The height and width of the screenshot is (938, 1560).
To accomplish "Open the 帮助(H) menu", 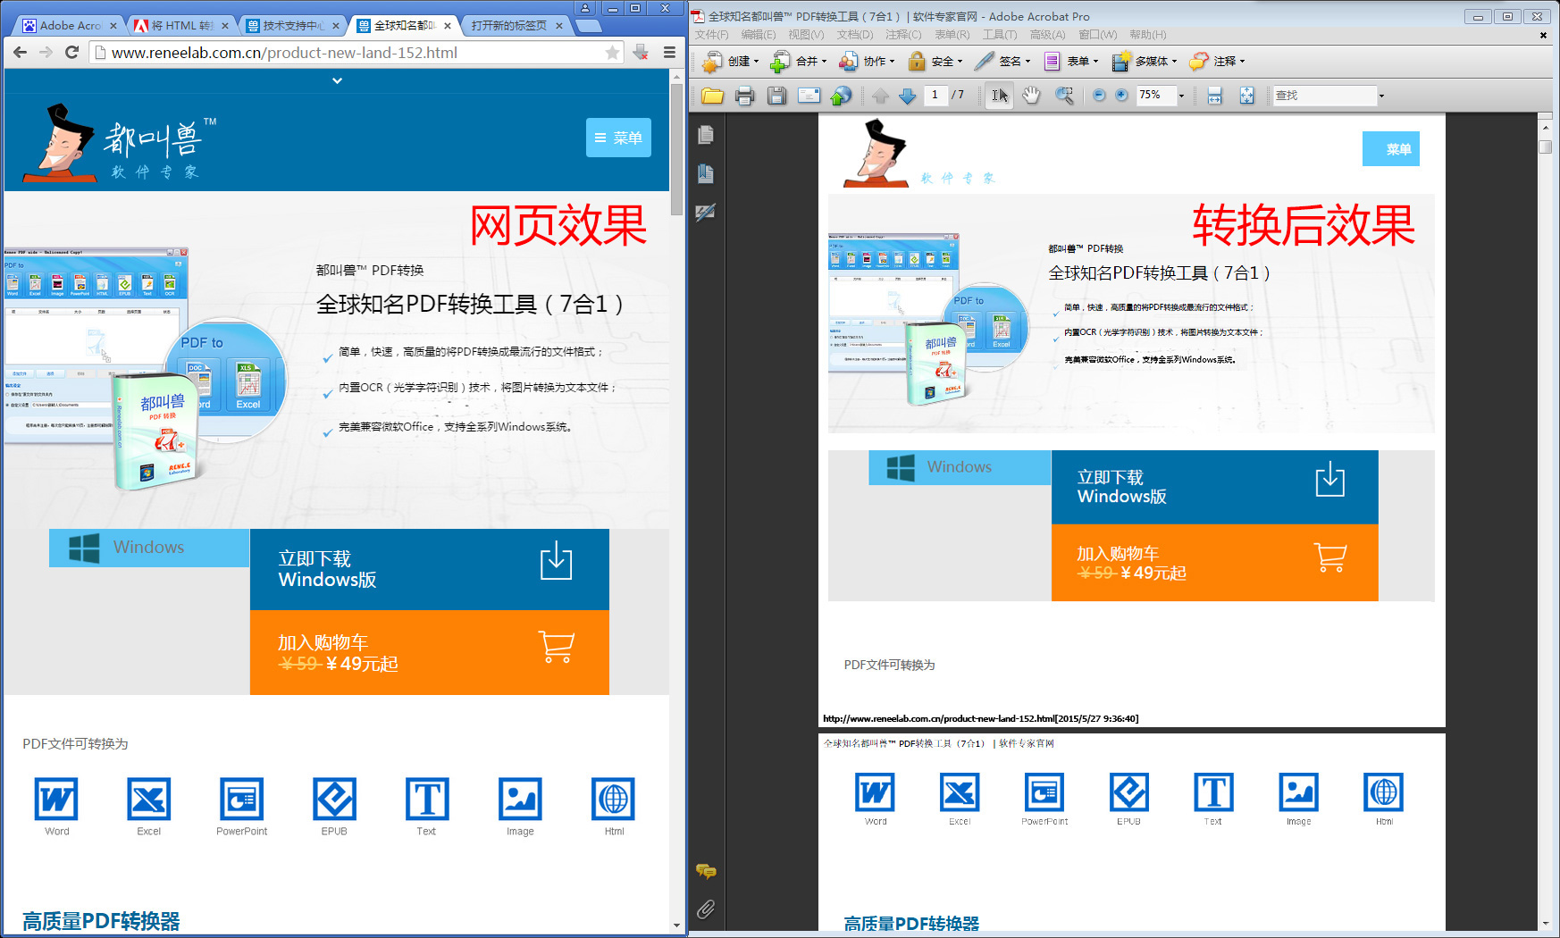I will [x=1147, y=35].
